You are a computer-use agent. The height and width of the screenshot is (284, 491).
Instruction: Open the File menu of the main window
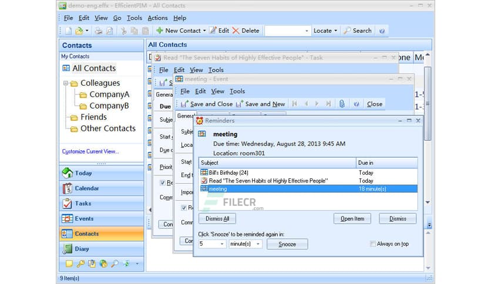tap(68, 18)
